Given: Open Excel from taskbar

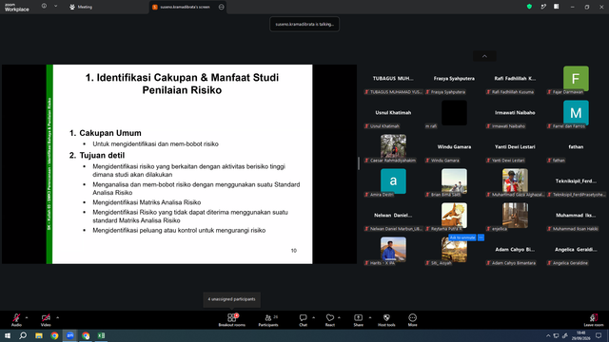Looking at the screenshot, I should pyautogui.click(x=101, y=335).
